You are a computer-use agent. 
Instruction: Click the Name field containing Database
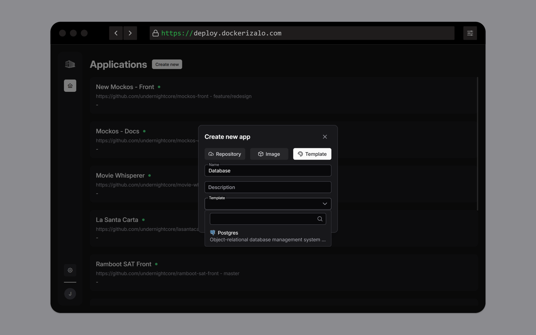[268, 171]
